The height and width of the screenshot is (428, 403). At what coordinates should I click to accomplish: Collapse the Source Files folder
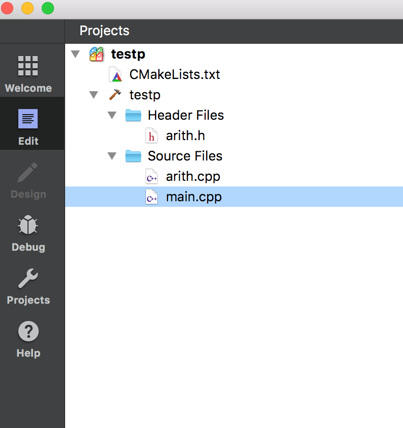[112, 156]
